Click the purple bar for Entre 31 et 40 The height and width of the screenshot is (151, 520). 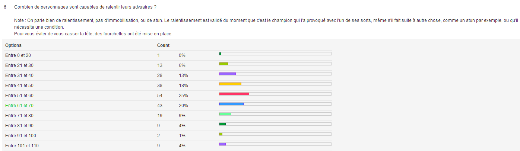(228, 74)
